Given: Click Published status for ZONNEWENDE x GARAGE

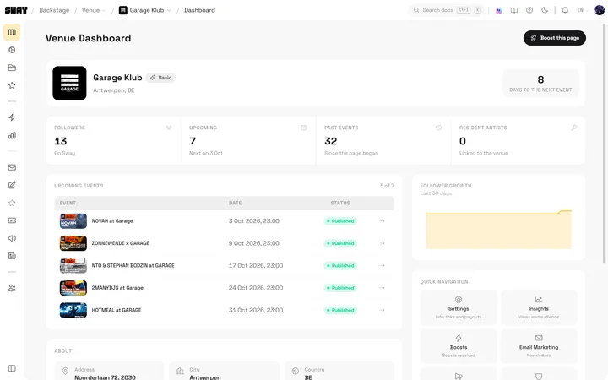Looking at the screenshot, I should click(340, 243).
